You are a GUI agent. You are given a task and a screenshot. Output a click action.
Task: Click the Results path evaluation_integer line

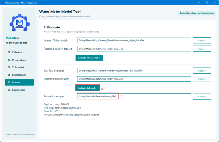[x=71, y=115]
